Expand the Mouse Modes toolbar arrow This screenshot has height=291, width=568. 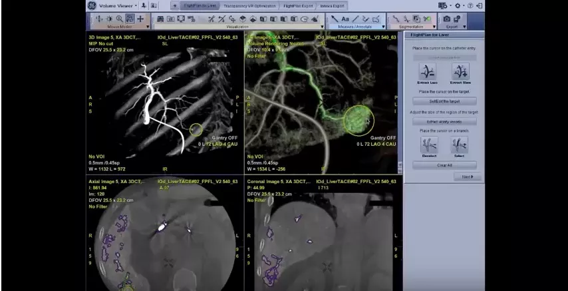tap(148, 27)
